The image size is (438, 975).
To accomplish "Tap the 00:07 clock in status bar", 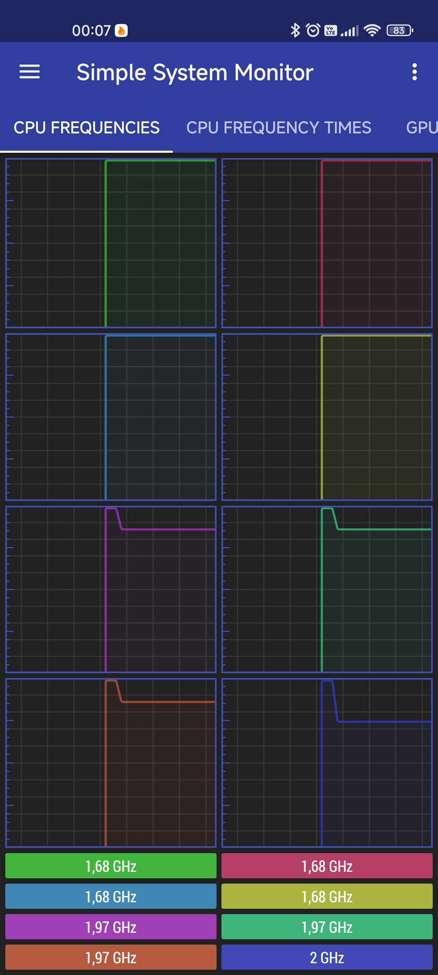I will 91,30.
